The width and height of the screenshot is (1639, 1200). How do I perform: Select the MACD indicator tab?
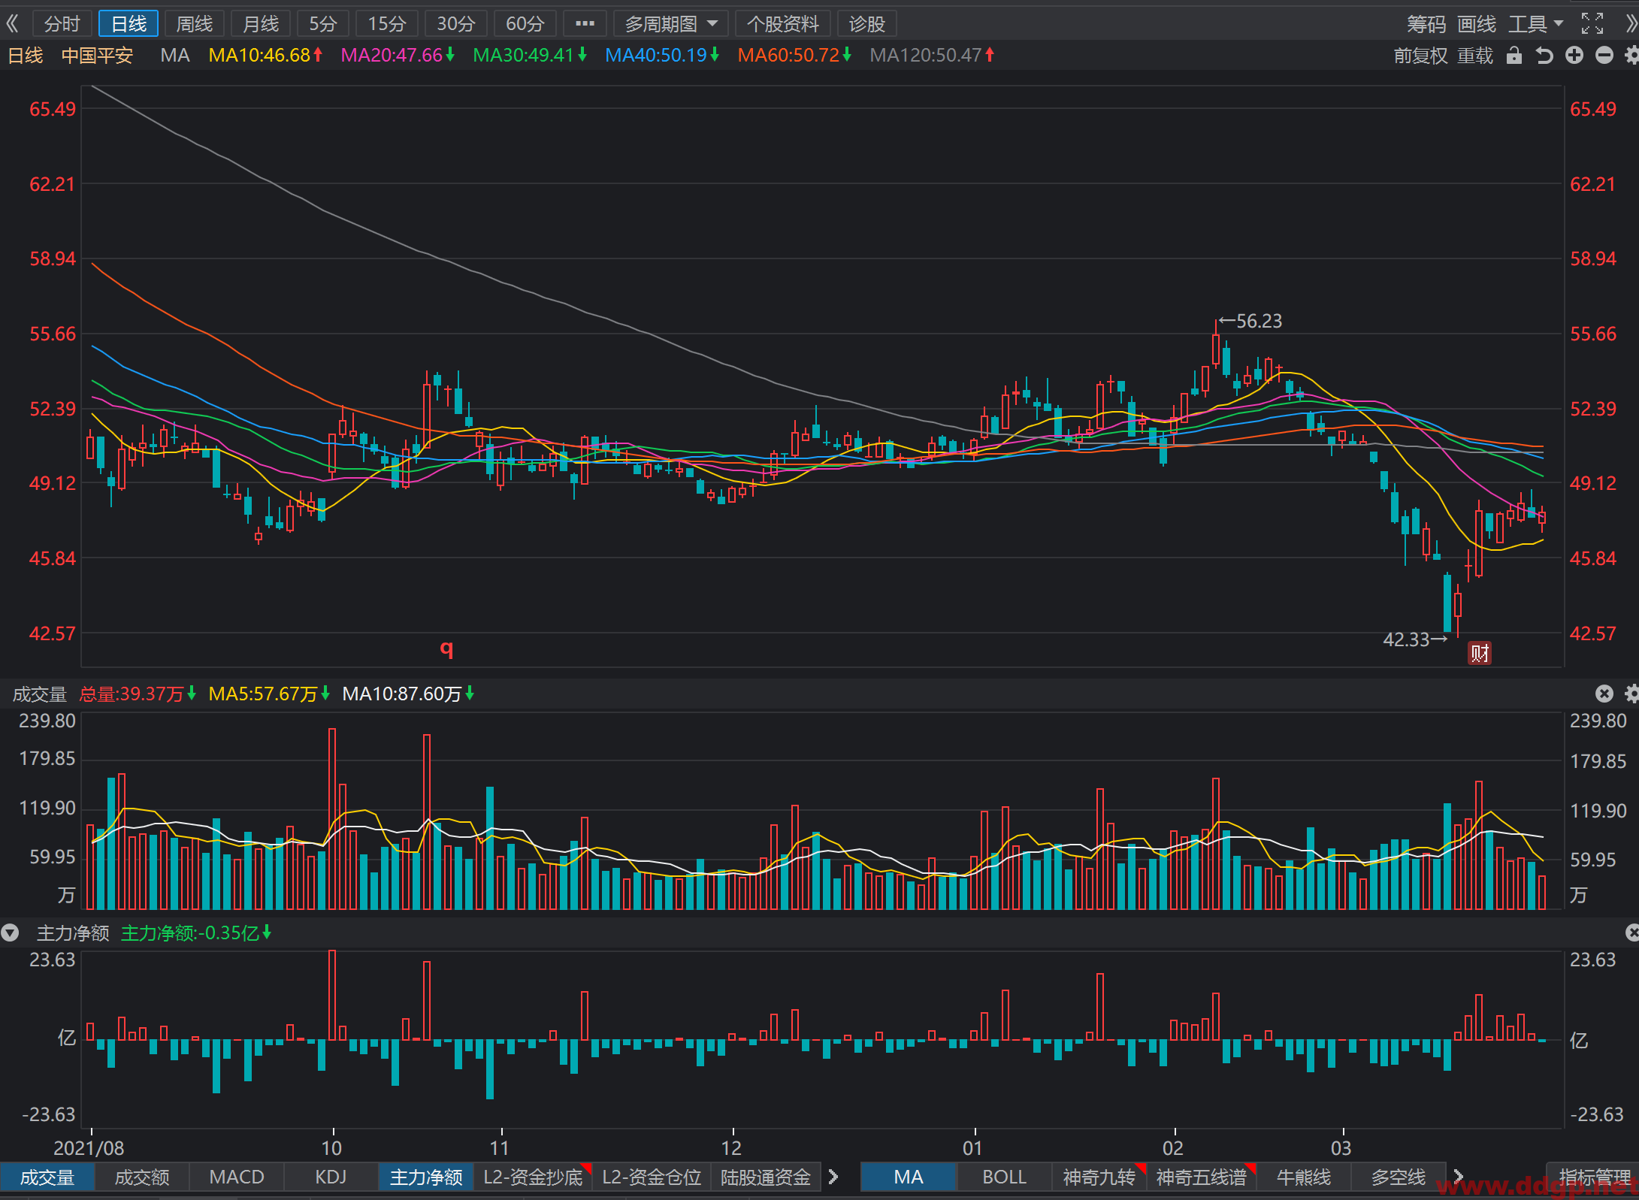pyautogui.click(x=237, y=1177)
